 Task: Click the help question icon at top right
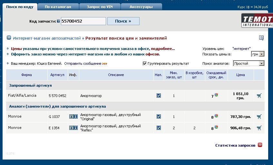coord(261,38)
